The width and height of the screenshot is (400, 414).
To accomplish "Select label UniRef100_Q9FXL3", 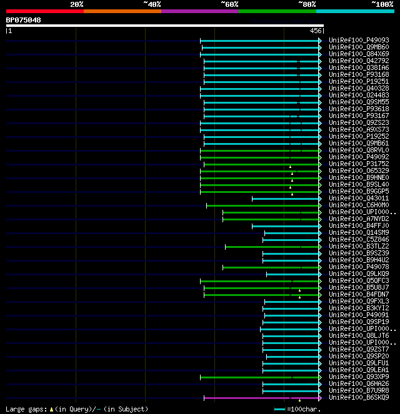I will (359, 301).
